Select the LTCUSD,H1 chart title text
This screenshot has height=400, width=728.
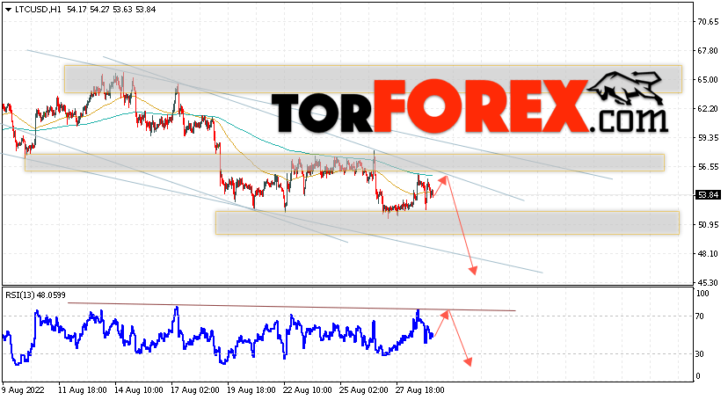tap(38, 10)
